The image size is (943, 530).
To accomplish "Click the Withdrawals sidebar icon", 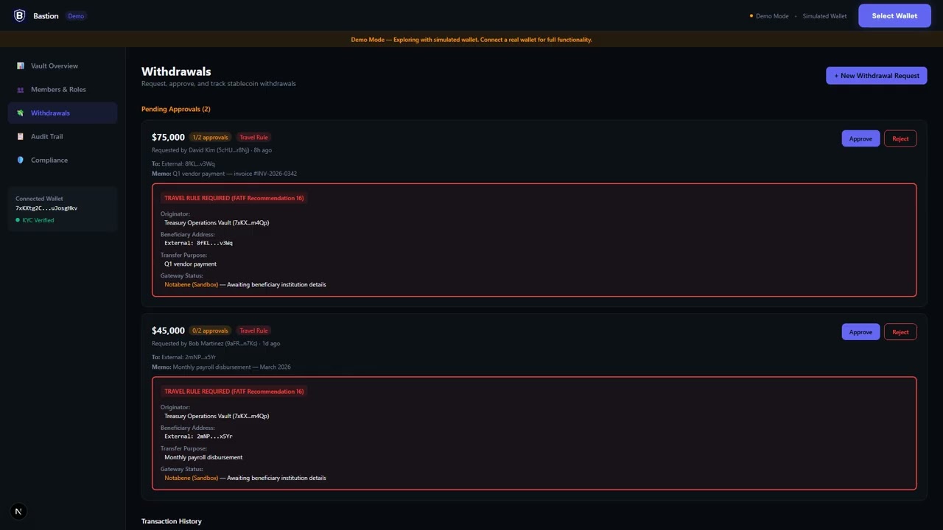I will 21,113.
